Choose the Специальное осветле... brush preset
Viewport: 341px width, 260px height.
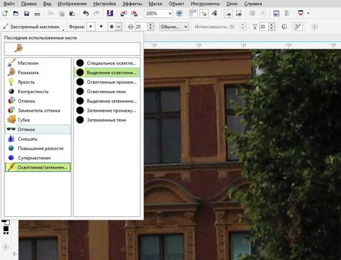pos(107,63)
